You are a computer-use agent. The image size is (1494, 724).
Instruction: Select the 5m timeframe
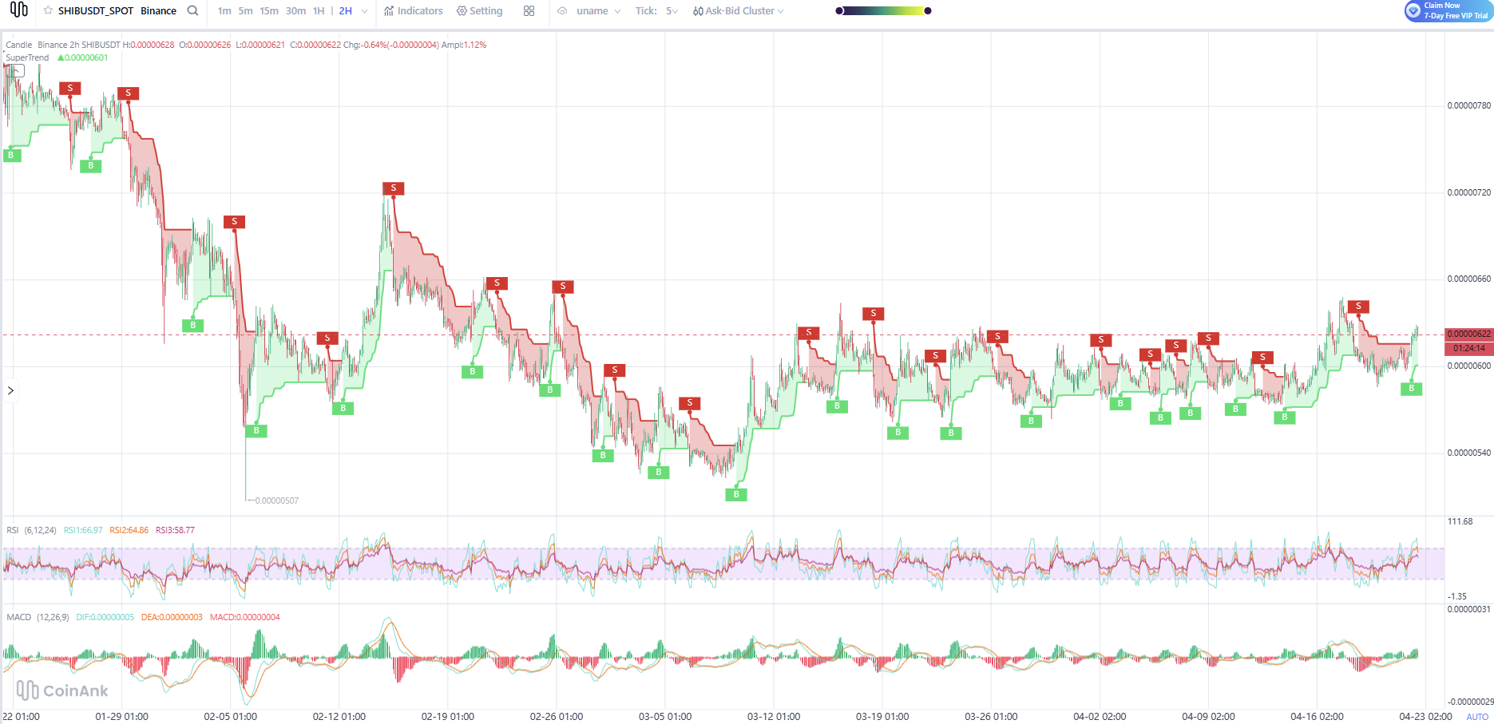[x=245, y=11]
